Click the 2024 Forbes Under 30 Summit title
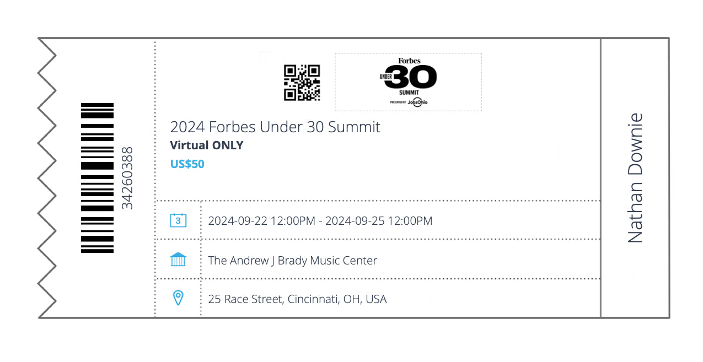The height and width of the screenshot is (362, 703). 275,127
